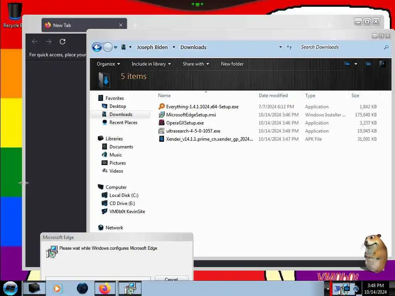The width and height of the screenshot is (395, 296).
Task: Focus the Search Downloads field
Action: click(340, 47)
